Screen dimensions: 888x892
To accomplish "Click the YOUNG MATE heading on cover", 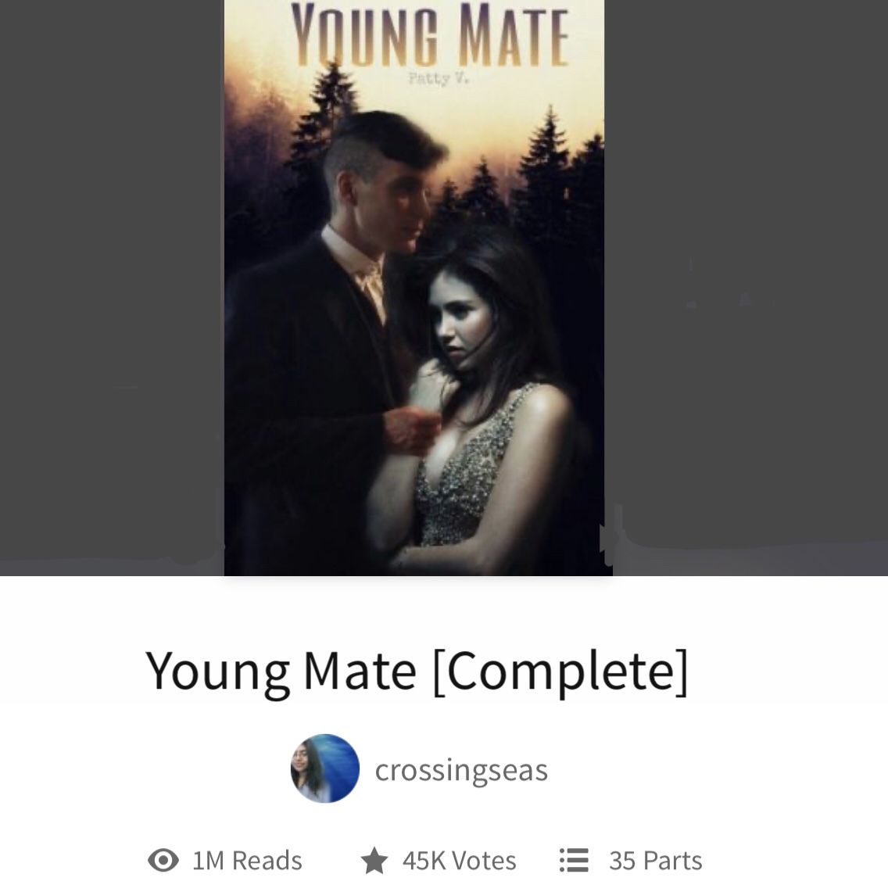I will pyautogui.click(x=429, y=35).
